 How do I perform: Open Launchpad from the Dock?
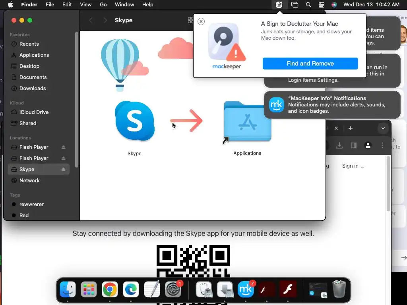(x=89, y=289)
